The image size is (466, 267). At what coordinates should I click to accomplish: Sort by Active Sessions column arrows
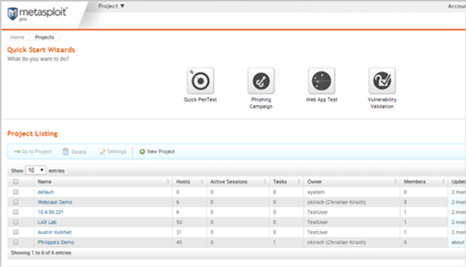pos(265,181)
